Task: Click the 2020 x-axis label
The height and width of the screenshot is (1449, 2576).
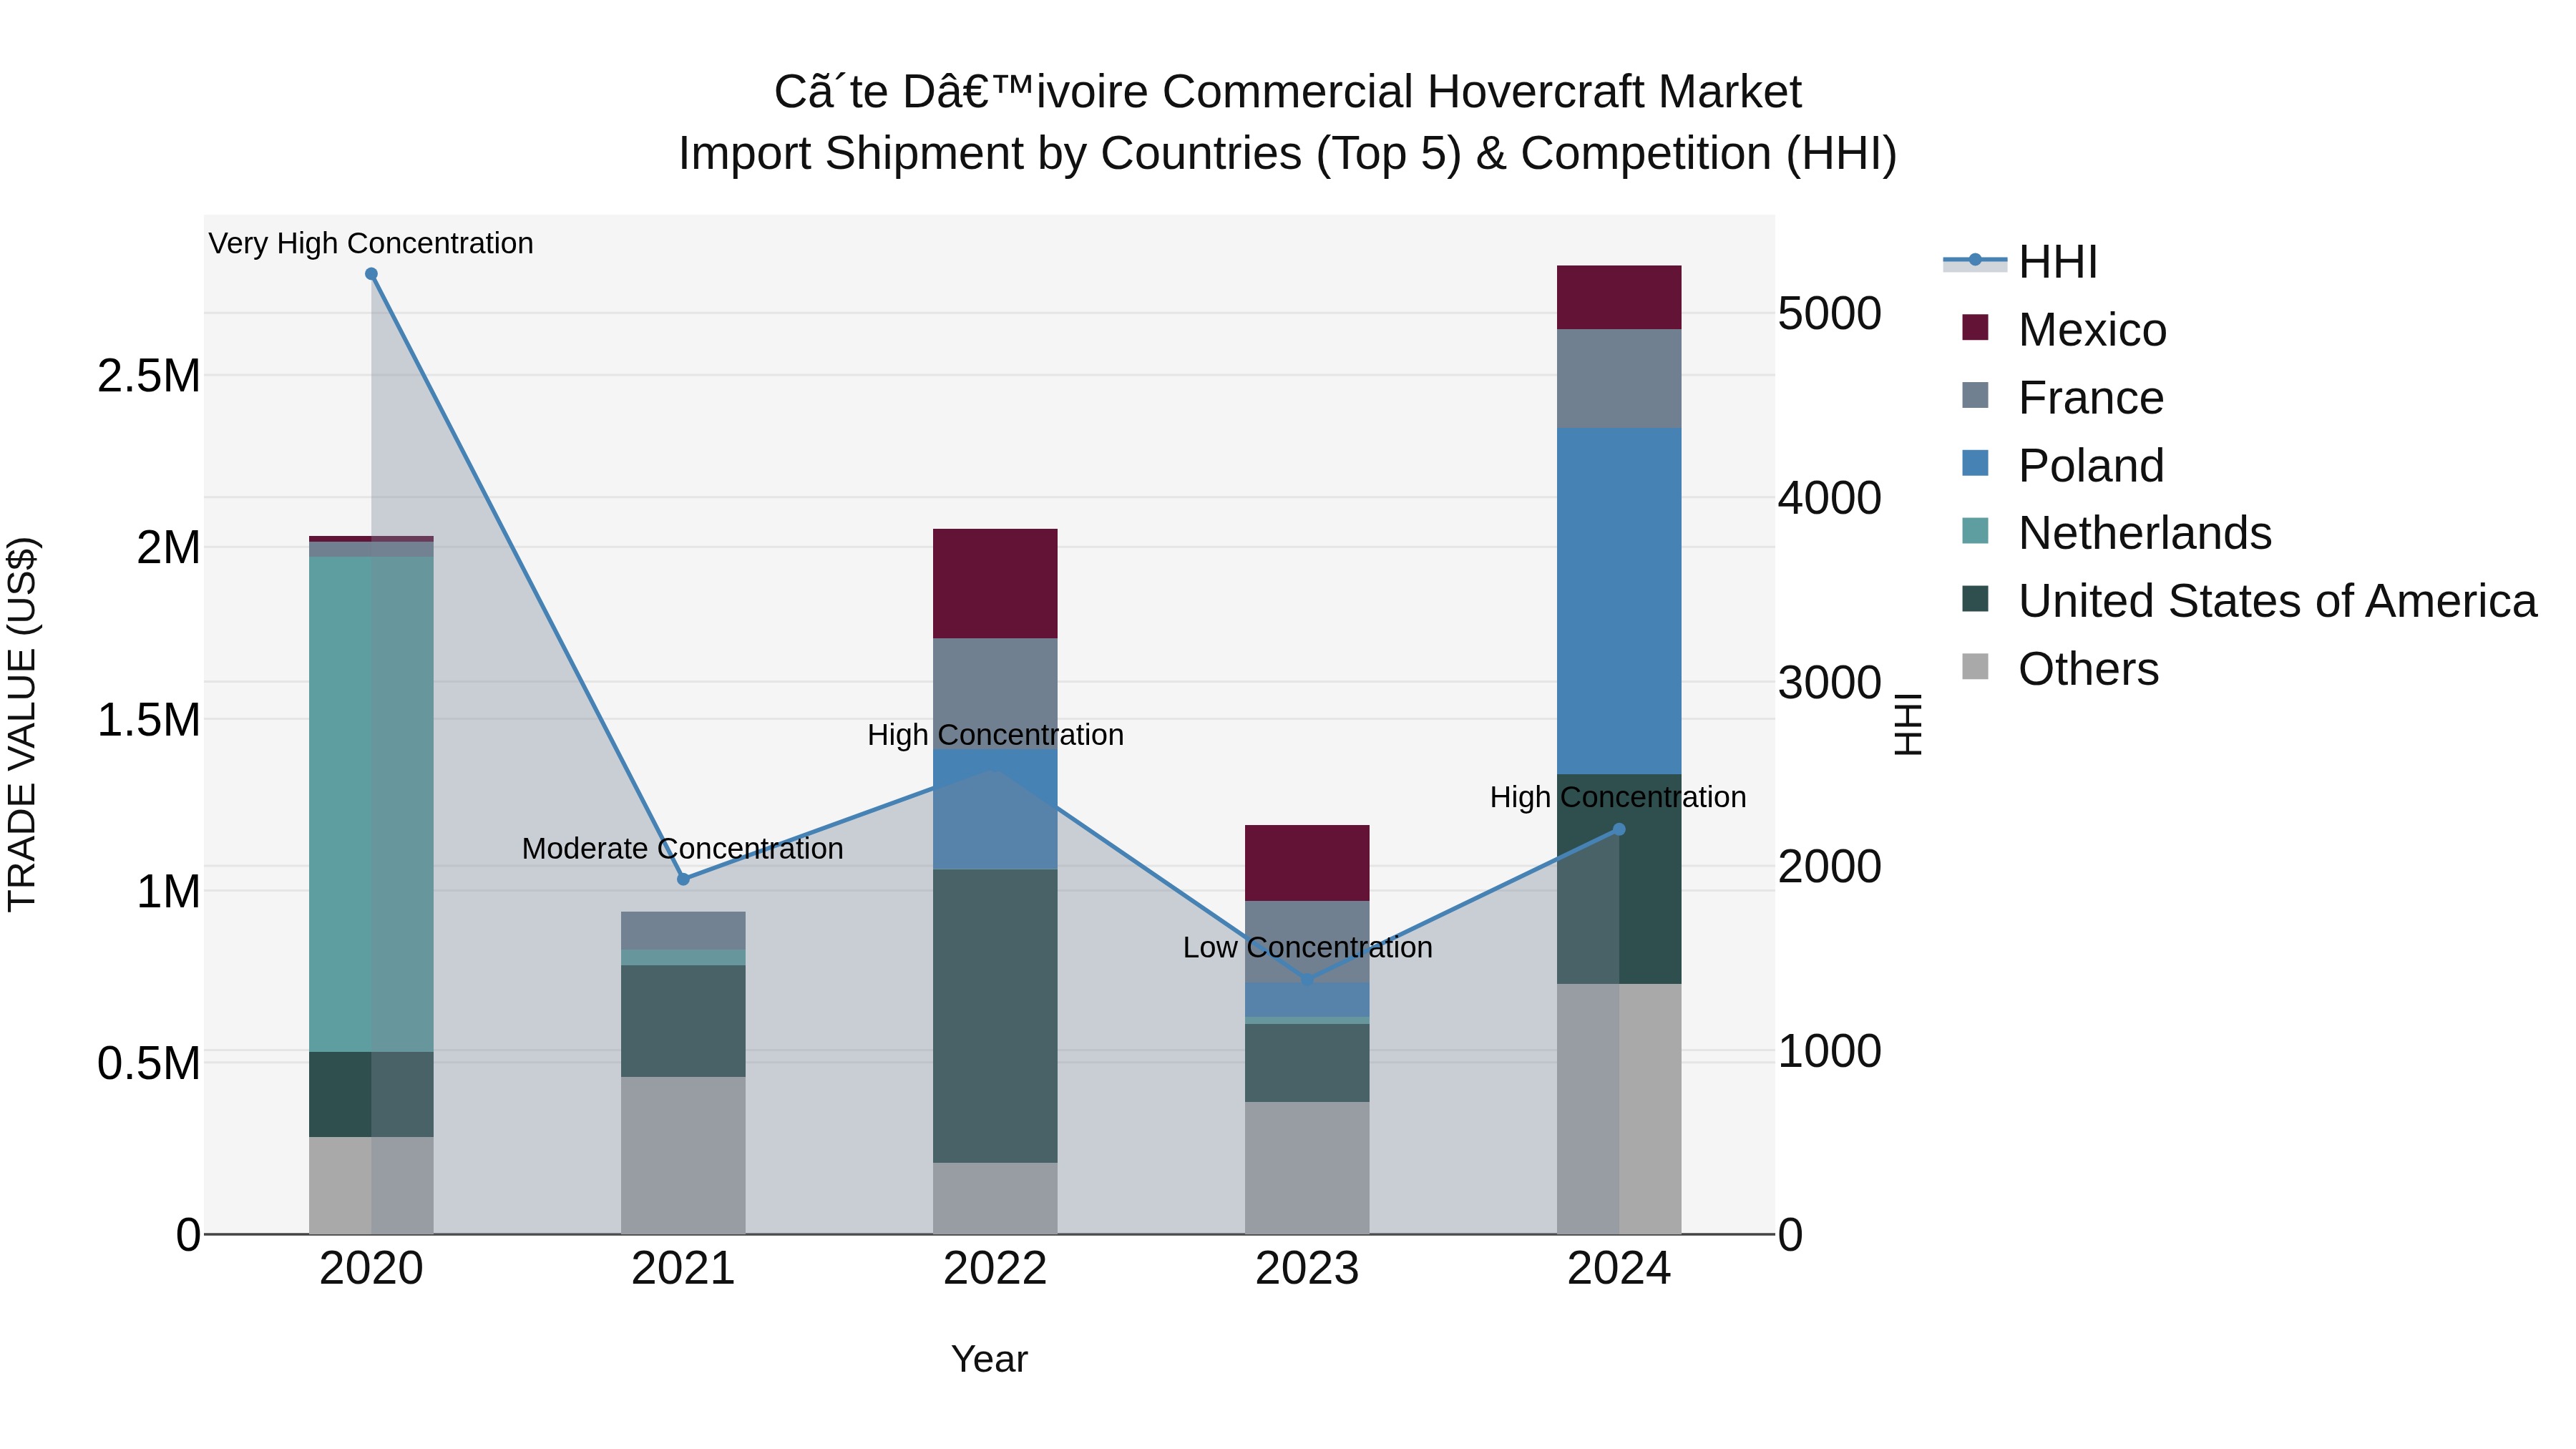Action: (371, 1269)
